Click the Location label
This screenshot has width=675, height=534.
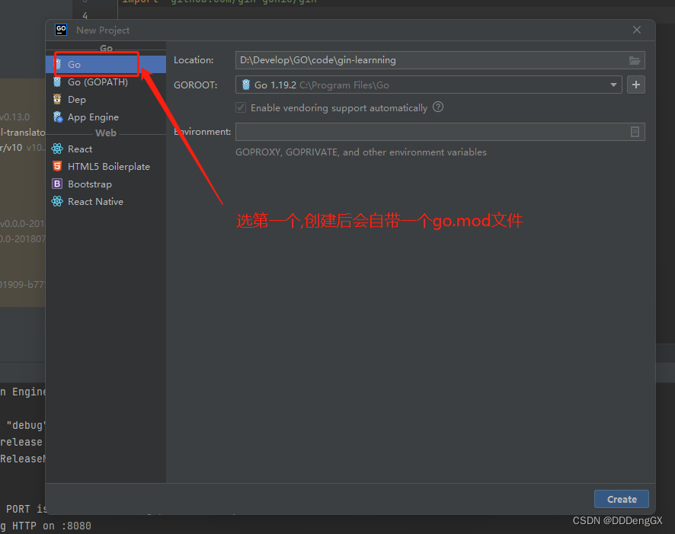[194, 60]
